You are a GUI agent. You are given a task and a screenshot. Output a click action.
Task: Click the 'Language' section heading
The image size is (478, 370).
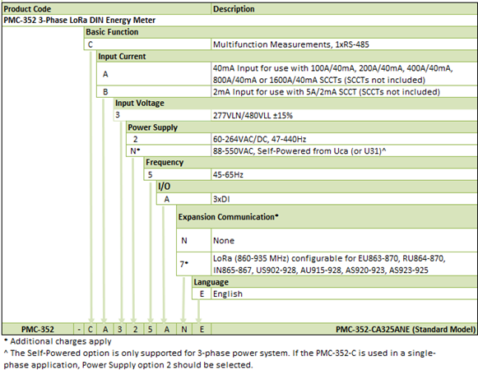[211, 282]
